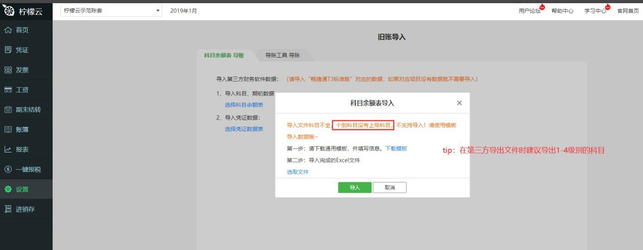Click the 第二步:导入完成的Excel文件 text

(324, 160)
